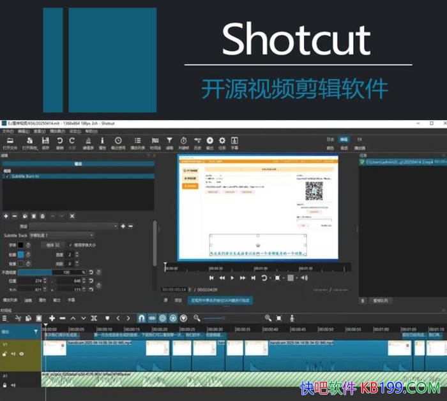Switch to the Subtitles bottom tab
Screen dimensions: 447x401
71,300
